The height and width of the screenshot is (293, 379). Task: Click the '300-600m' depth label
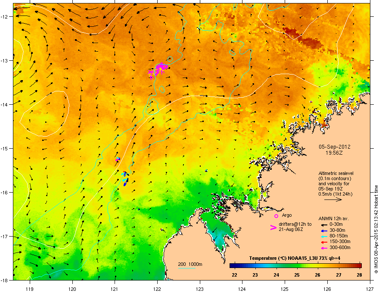340,248
